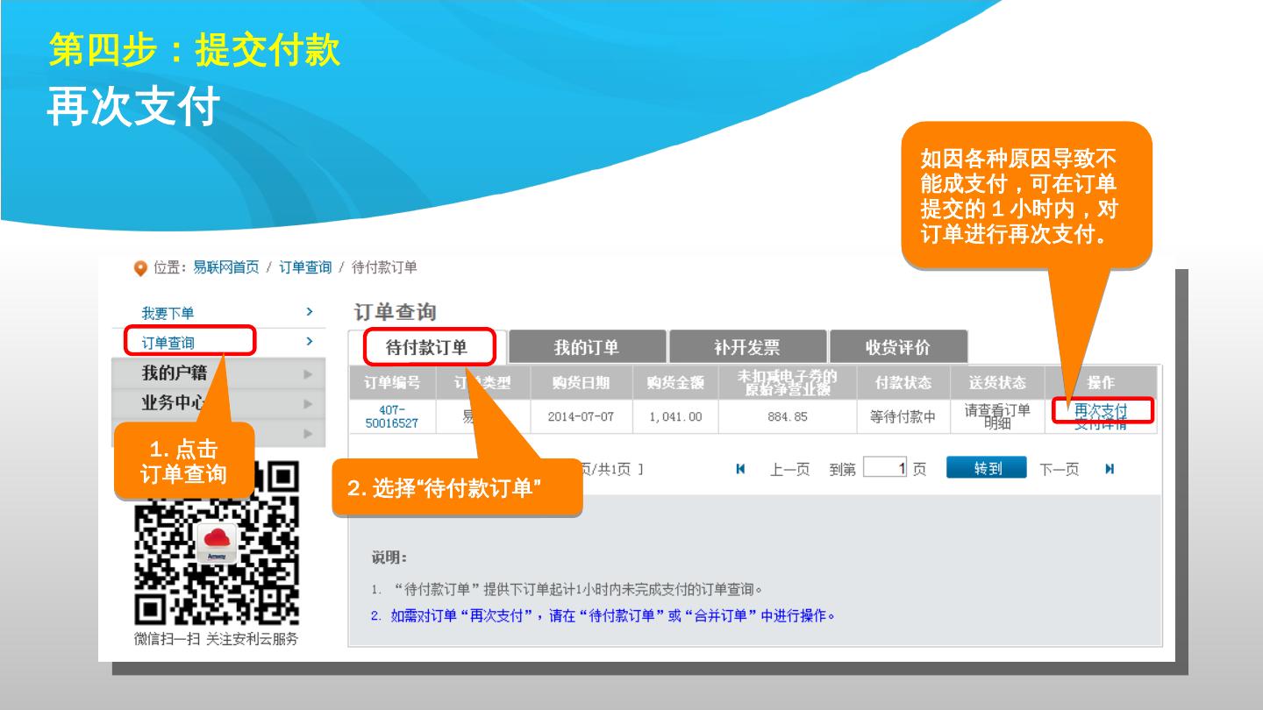
Task: Switch to 待付款订单 tab
Action: pos(427,347)
